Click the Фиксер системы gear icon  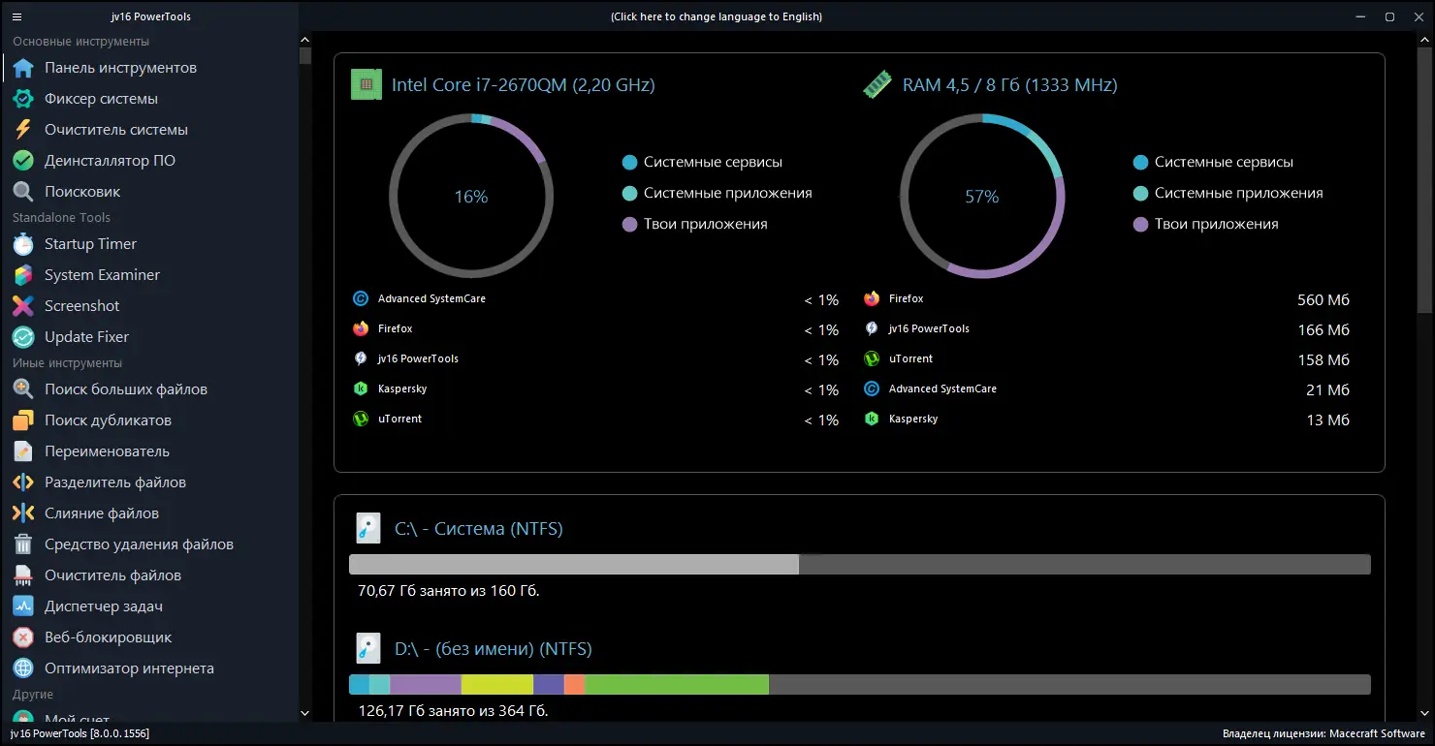tap(23, 99)
